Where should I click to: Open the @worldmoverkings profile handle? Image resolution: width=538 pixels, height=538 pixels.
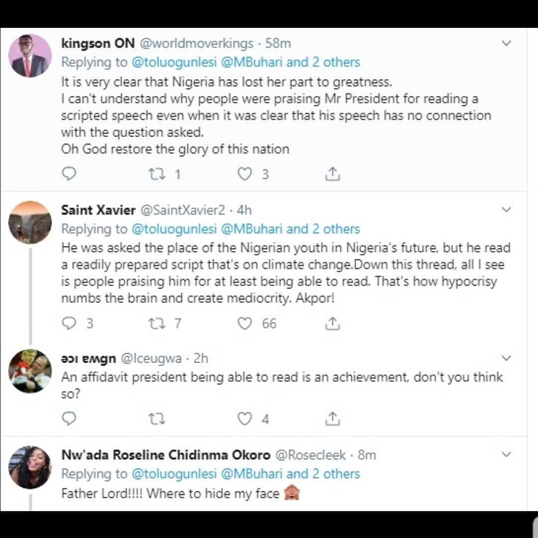[197, 43]
